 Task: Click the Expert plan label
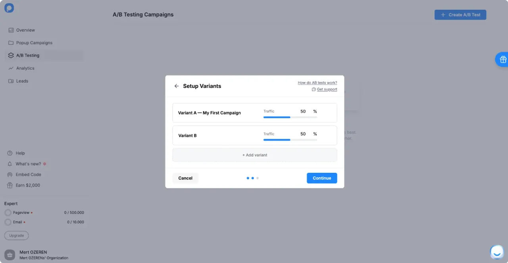coord(11,204)
